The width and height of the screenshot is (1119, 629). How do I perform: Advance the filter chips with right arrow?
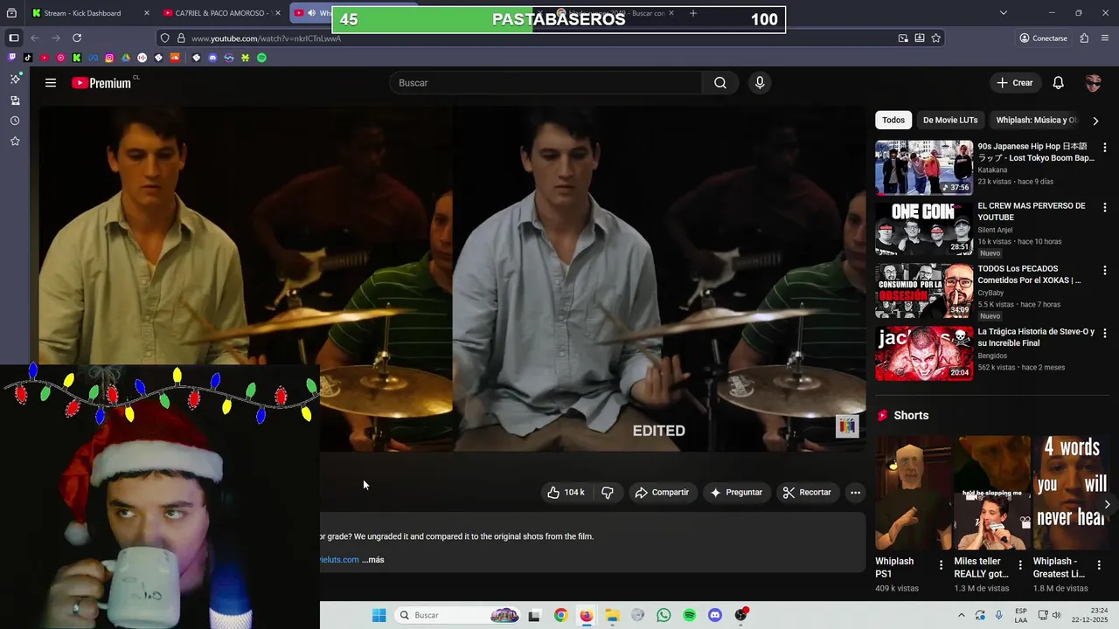[1095, 121]
